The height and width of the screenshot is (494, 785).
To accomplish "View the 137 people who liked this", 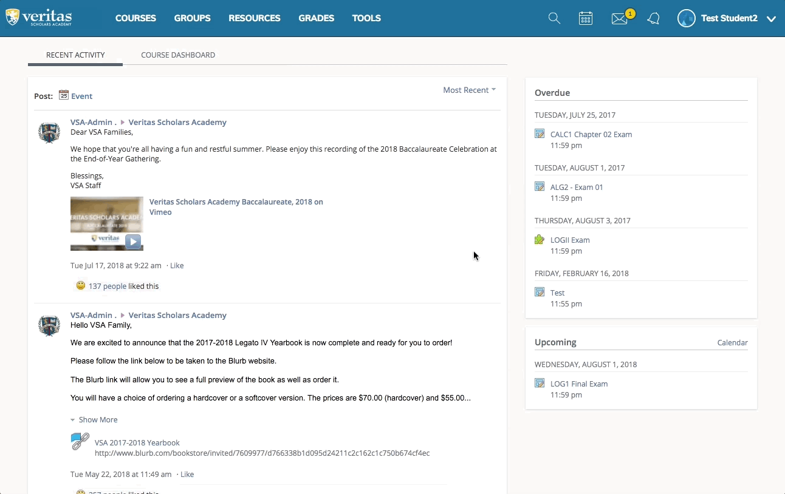I will pyautogui.click(x=108, y=286).
